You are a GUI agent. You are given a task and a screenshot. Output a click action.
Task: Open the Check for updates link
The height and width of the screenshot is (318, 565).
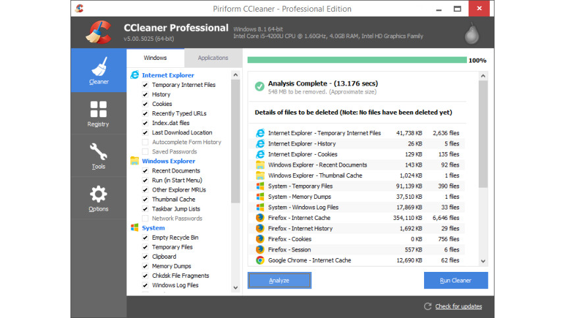[458, 306]
